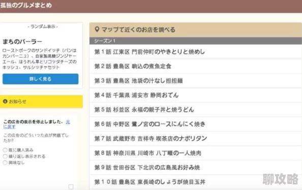Select the 既に購入済み radio option
302x190 pixels.
pyautogui.click(x=5, y=150)
